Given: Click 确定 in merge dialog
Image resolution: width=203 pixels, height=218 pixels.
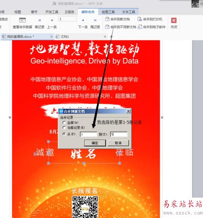Looking at the screenshot, I should (x=95, y=143).
